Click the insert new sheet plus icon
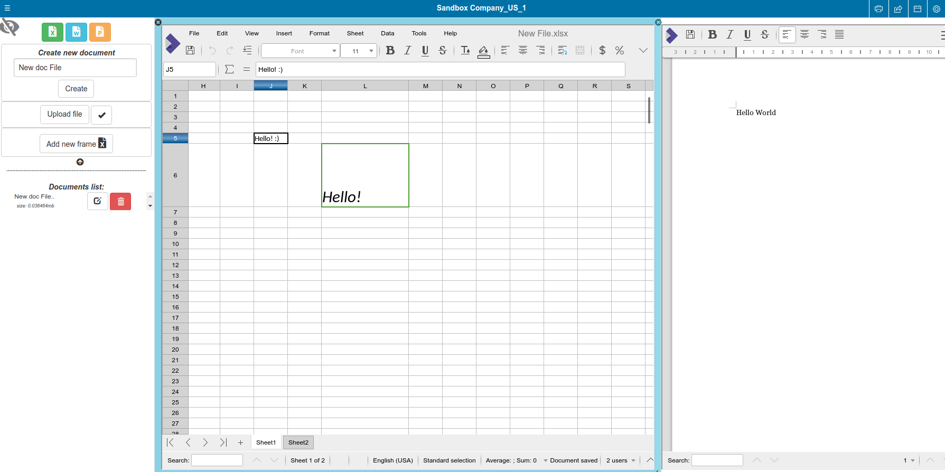Image resolution: width=945 pixels, height=472 pixels. [x=240, y=442]
